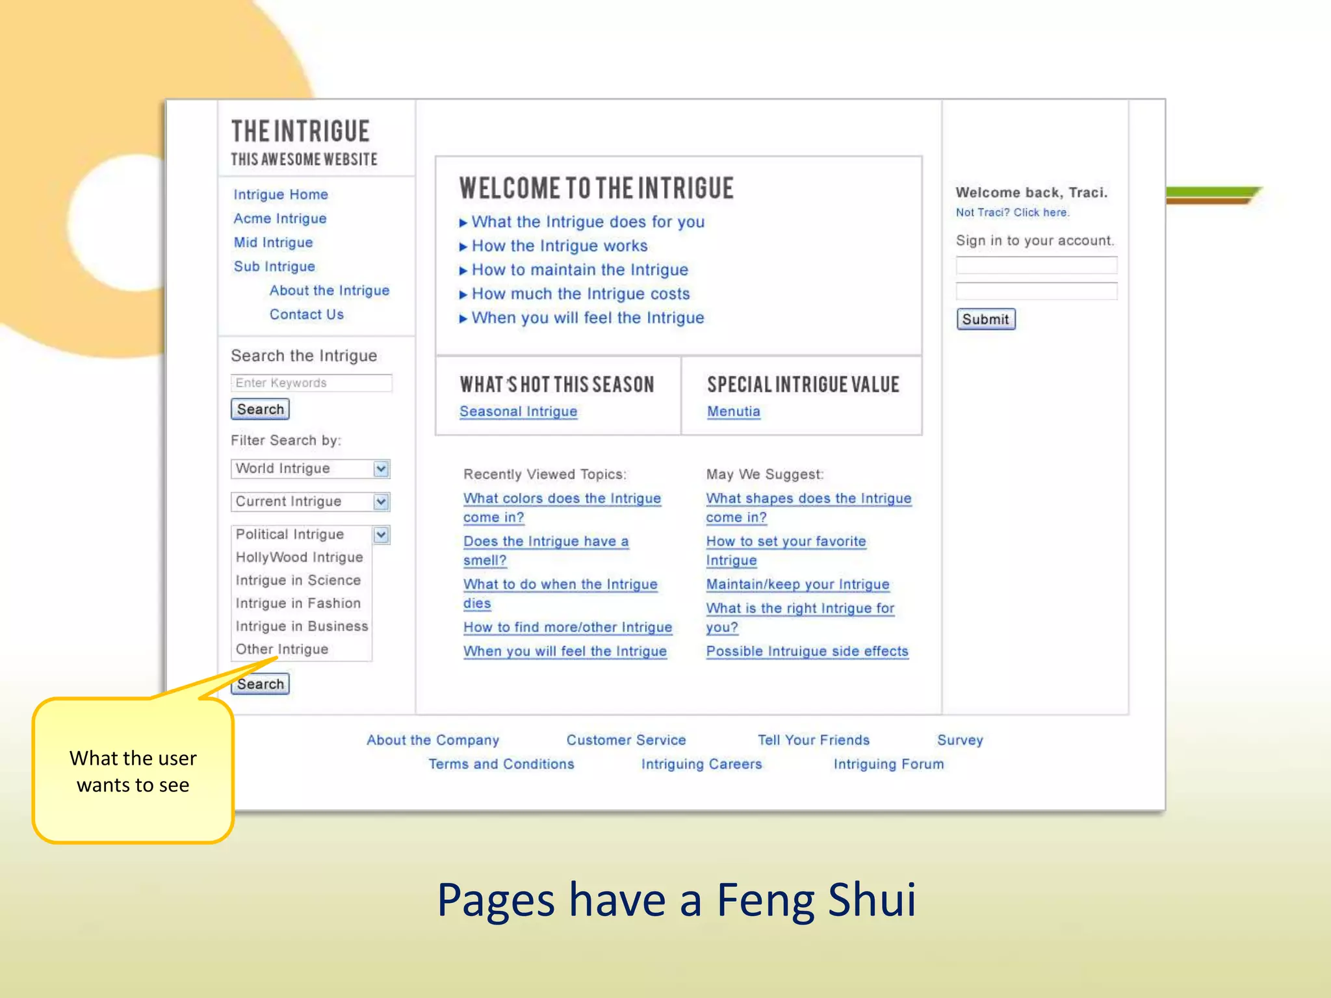This screenshot has height=998, width=1331.
Task: Choose HollyWood Intrigue from list
Action: point(300,557)
